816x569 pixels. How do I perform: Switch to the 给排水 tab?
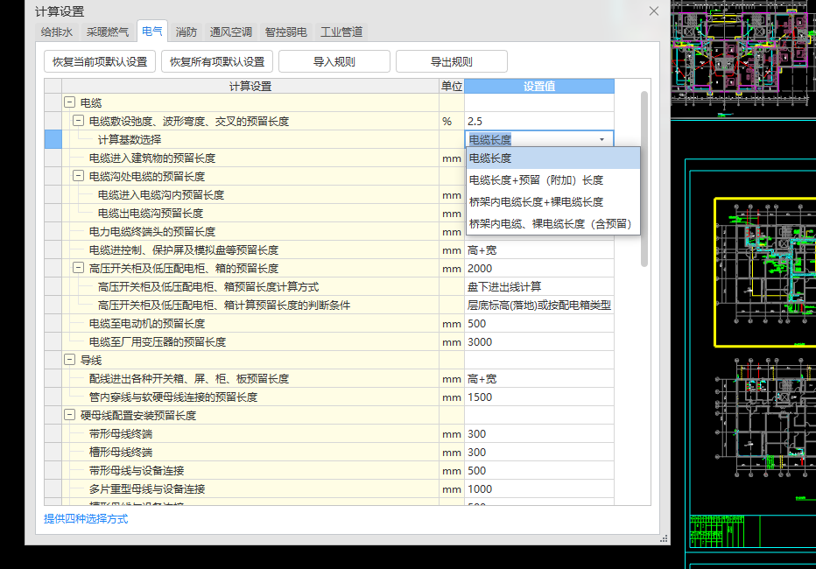[57, 32]
